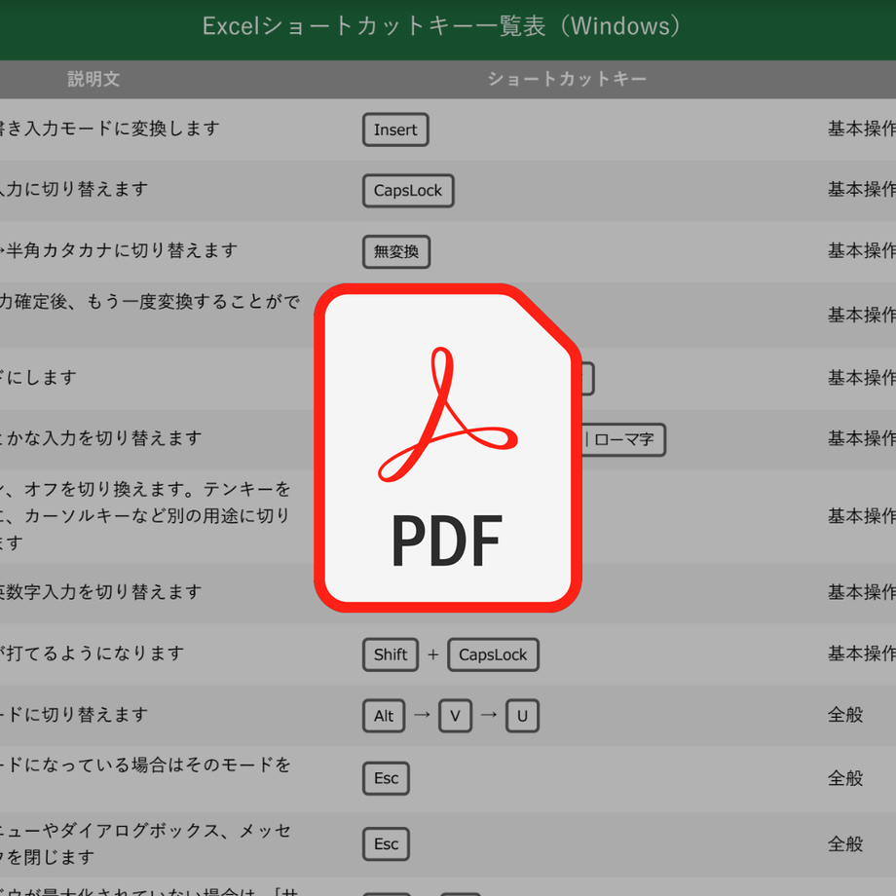Click the Esc key in the 'を閉じます' row
The height and width of the screenshot is (896, 896).
point(386,844)
